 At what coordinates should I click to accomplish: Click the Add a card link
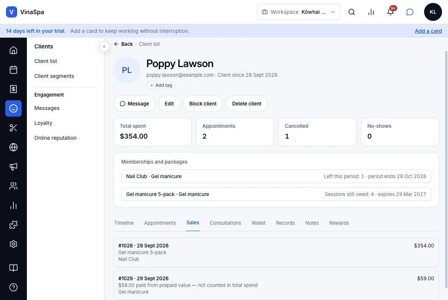point(428,31)
